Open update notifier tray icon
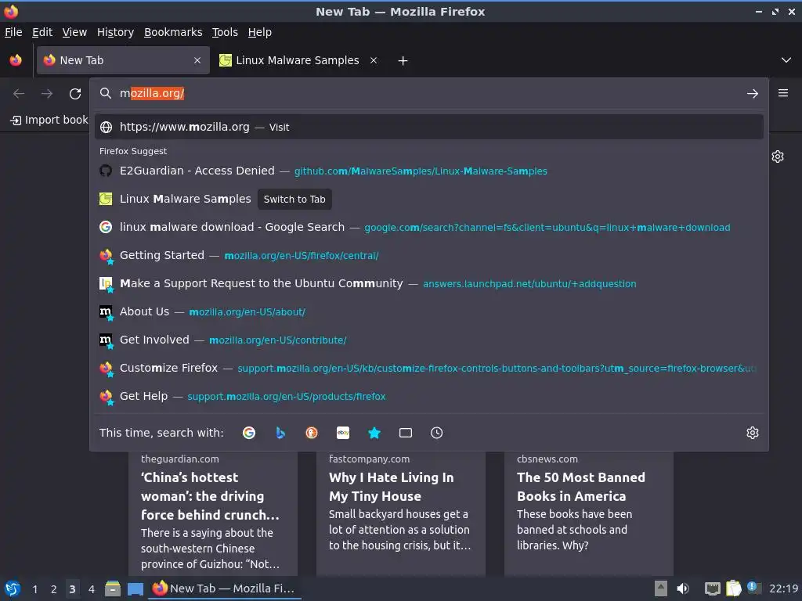The height and width of the screenshot is (601, 802). coord(753,588)
